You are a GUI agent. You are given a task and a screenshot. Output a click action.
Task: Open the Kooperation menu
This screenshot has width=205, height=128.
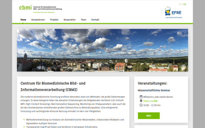coord(70,20)
